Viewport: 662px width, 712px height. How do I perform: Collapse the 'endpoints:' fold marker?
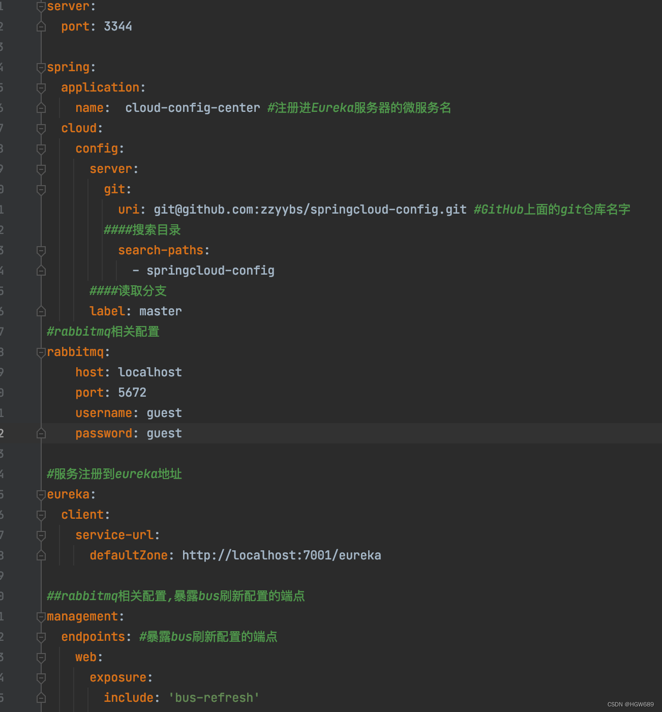click(41, 637)
